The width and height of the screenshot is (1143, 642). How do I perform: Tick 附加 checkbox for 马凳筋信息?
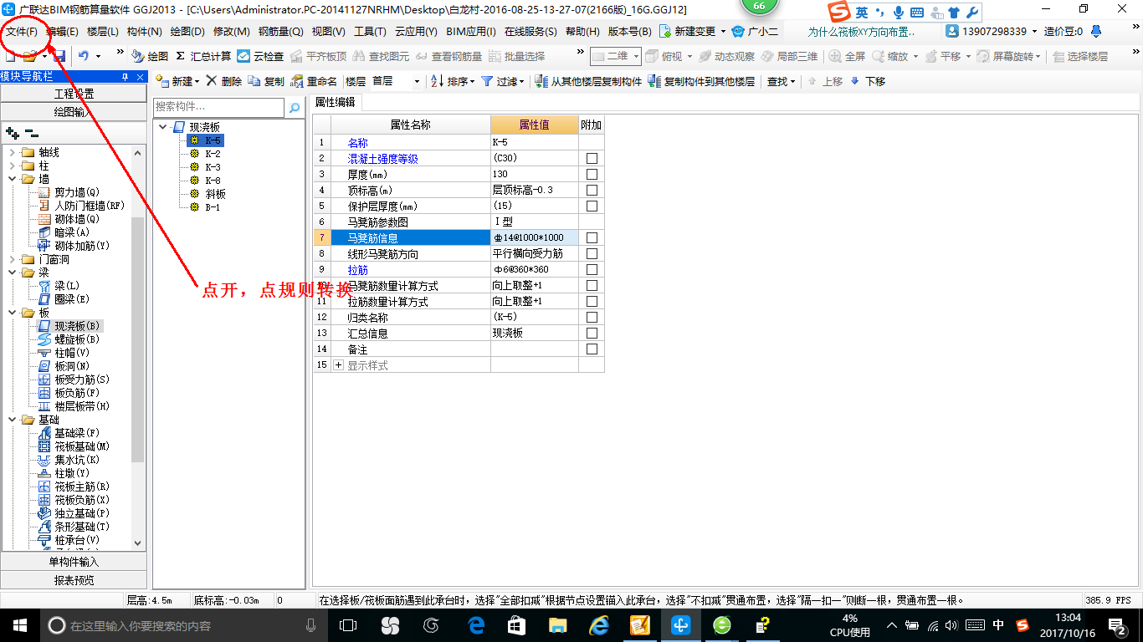592,237
